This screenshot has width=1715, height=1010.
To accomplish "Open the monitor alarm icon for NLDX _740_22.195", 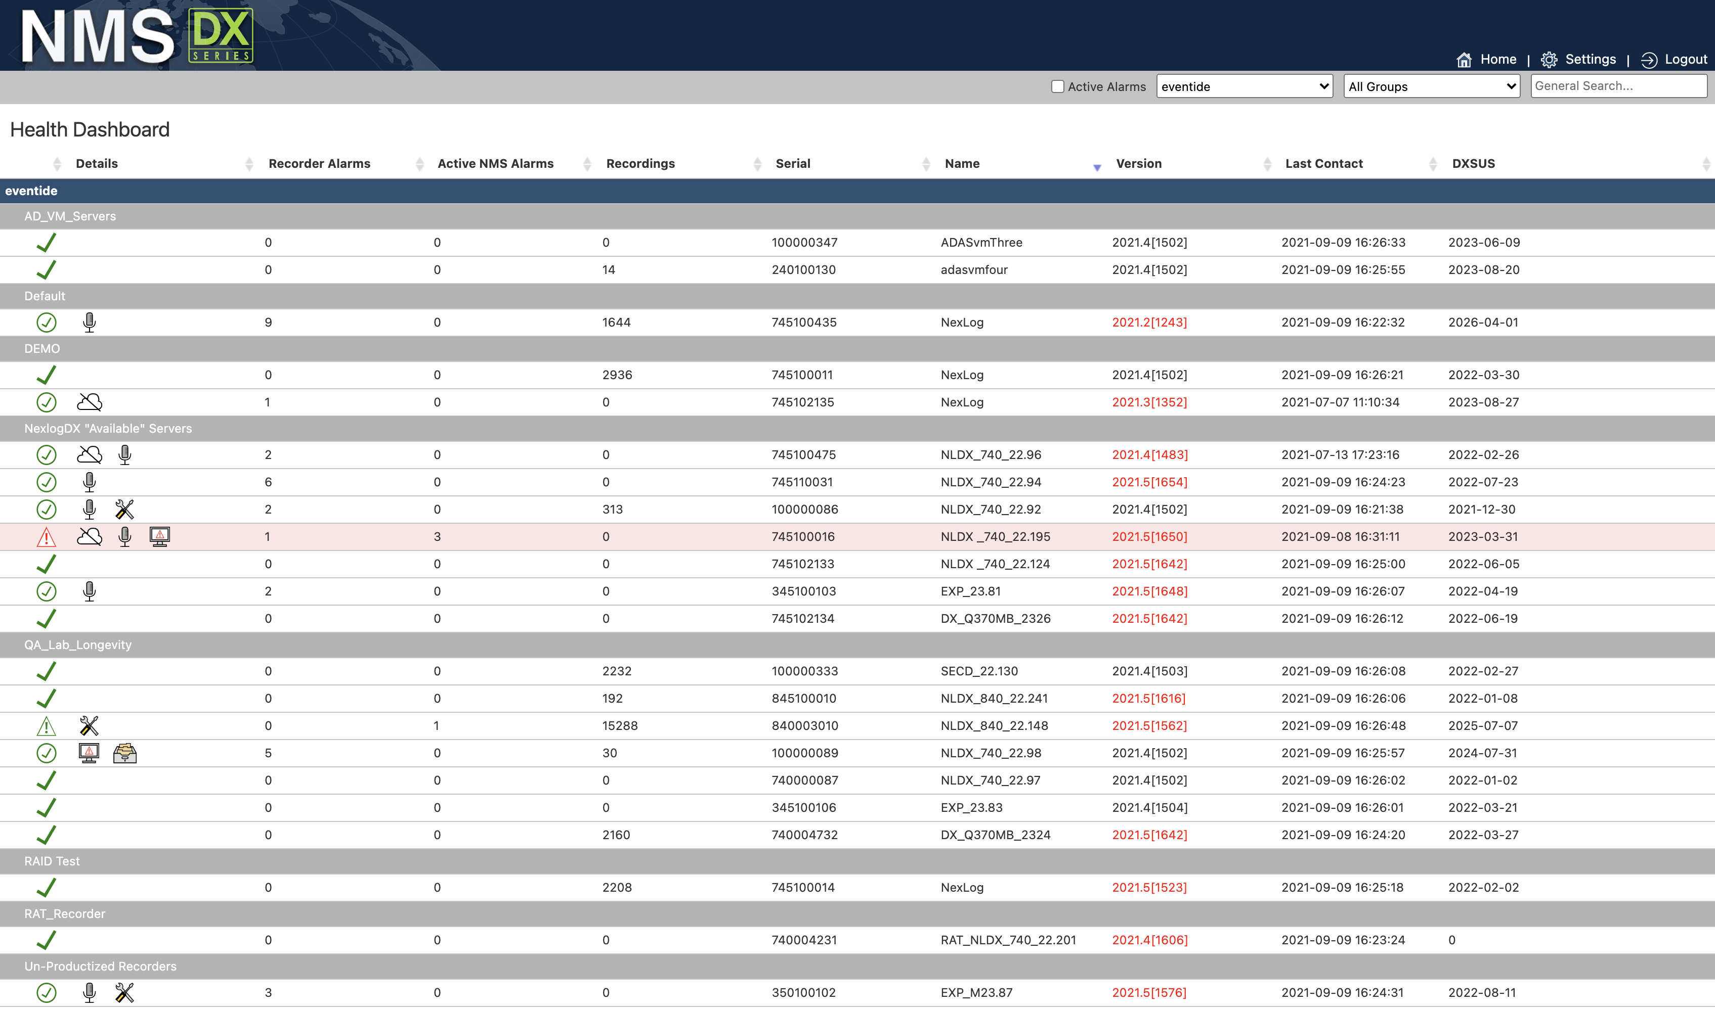I will [160, 536].
